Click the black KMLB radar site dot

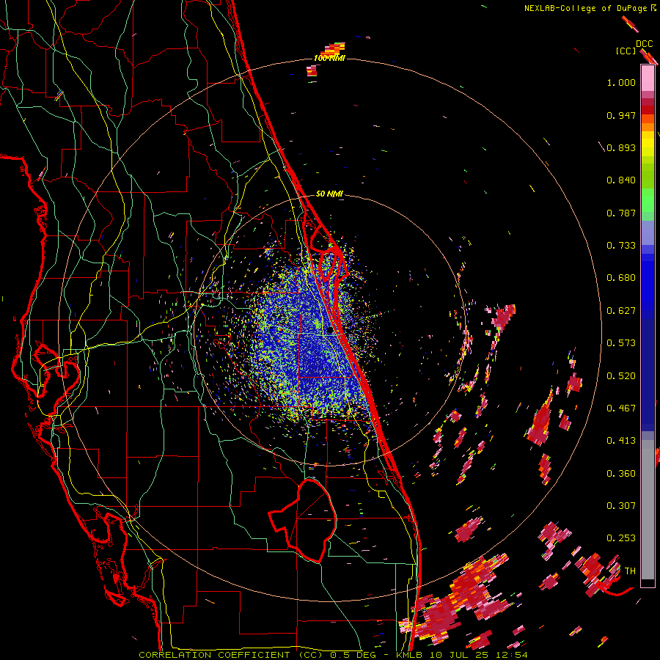click(330, 331)
